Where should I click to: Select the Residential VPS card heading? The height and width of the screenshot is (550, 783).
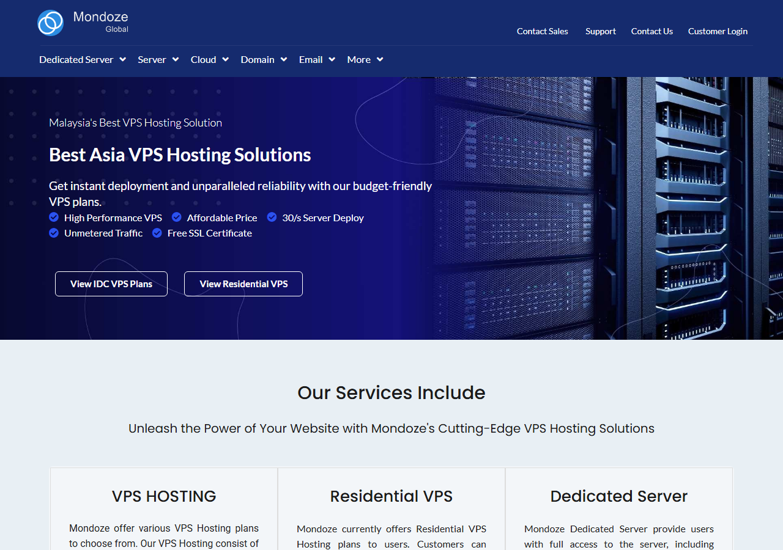(x=391, y=496)
